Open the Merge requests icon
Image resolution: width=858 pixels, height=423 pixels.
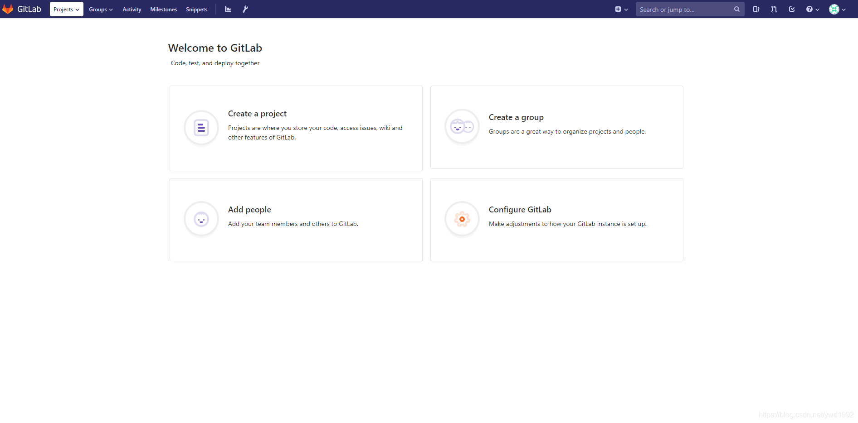(774, 9)
